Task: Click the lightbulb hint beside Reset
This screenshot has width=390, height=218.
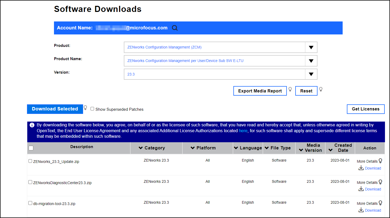Action: point(321,89)
